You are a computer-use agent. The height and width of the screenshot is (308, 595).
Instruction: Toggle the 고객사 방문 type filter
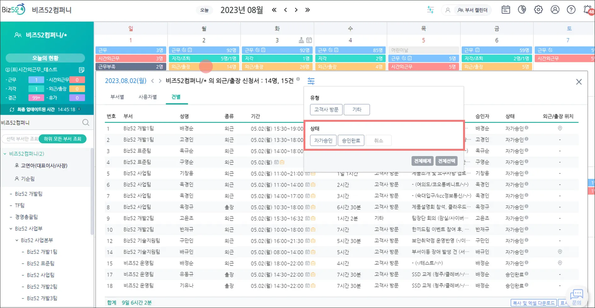click(326, 109)
